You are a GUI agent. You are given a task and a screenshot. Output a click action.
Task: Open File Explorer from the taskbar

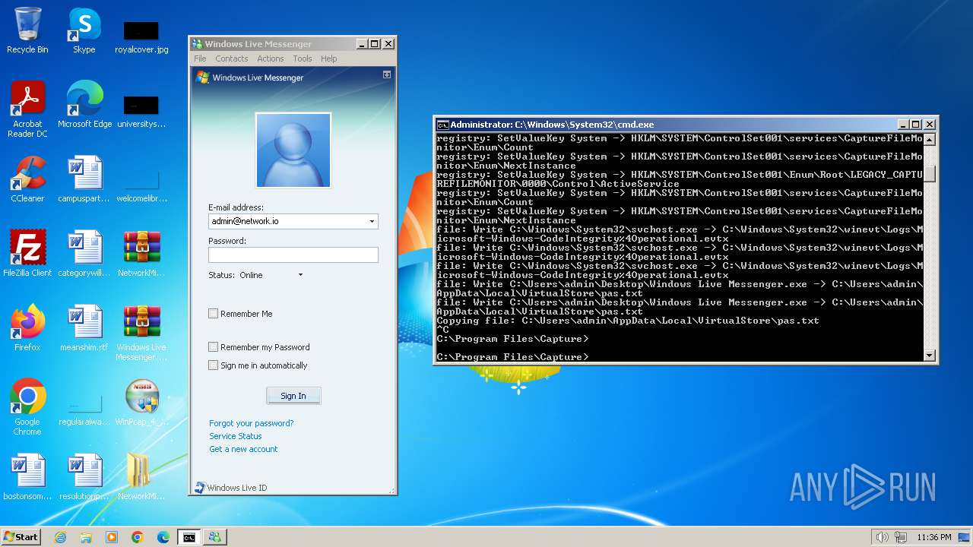coord(86,537)
